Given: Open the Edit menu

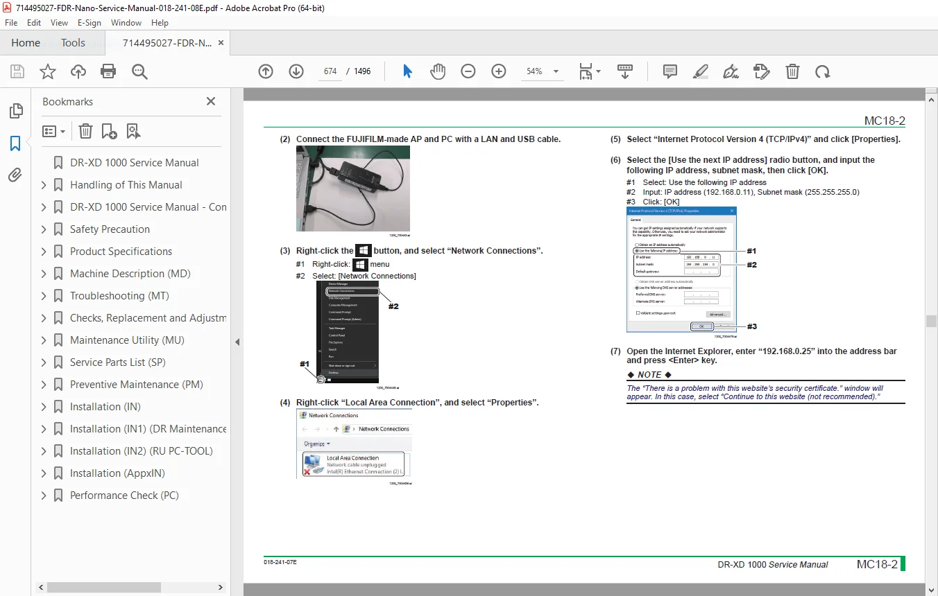Looking at the screenshot, I should 34,23.
